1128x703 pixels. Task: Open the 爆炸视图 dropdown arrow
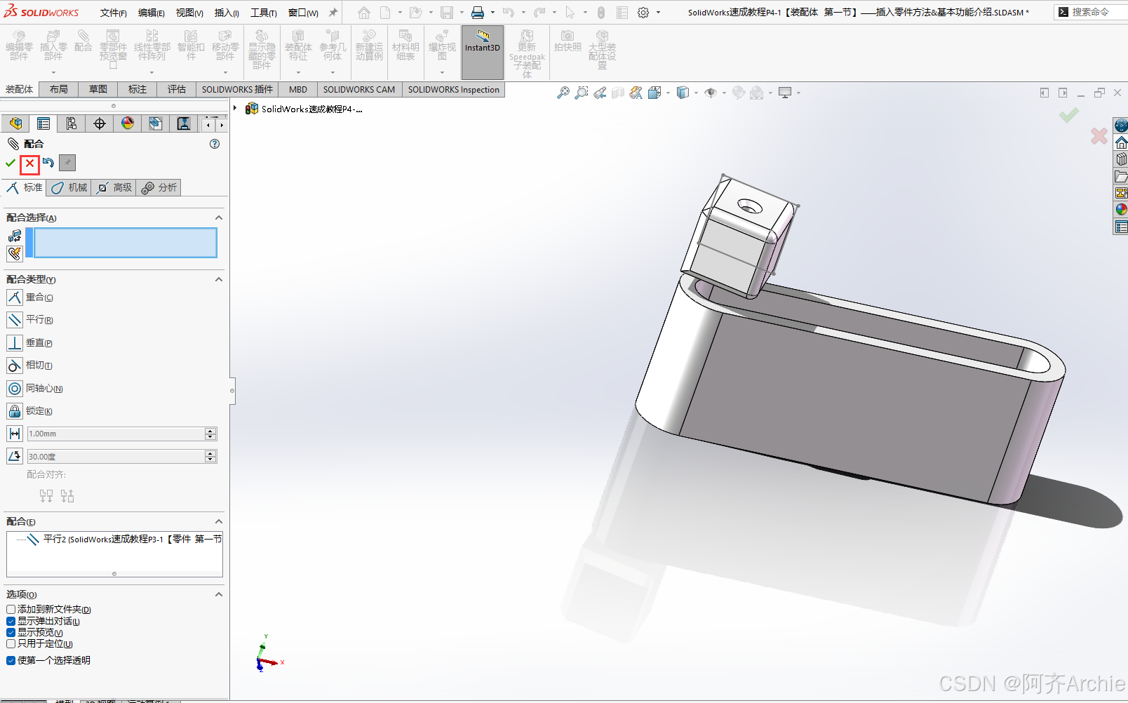coord(442,72)
